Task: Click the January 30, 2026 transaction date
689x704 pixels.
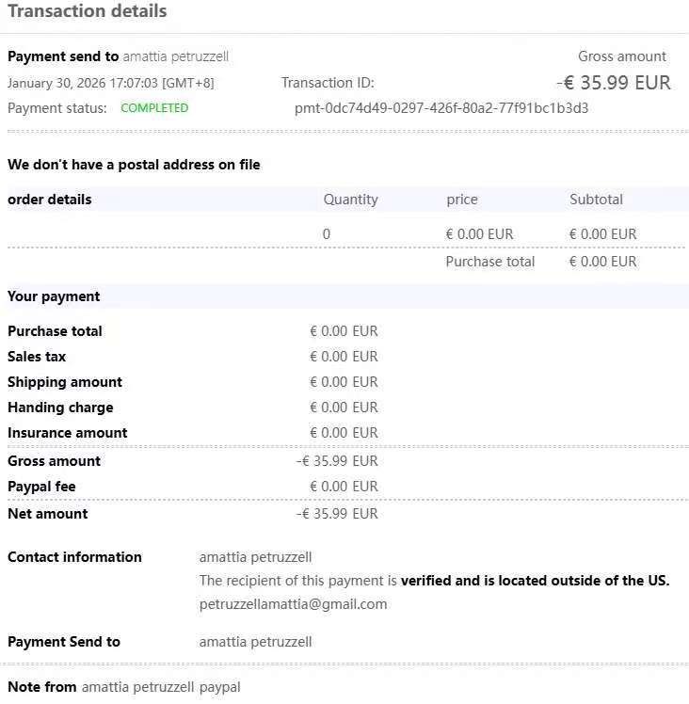Action: 110,83
